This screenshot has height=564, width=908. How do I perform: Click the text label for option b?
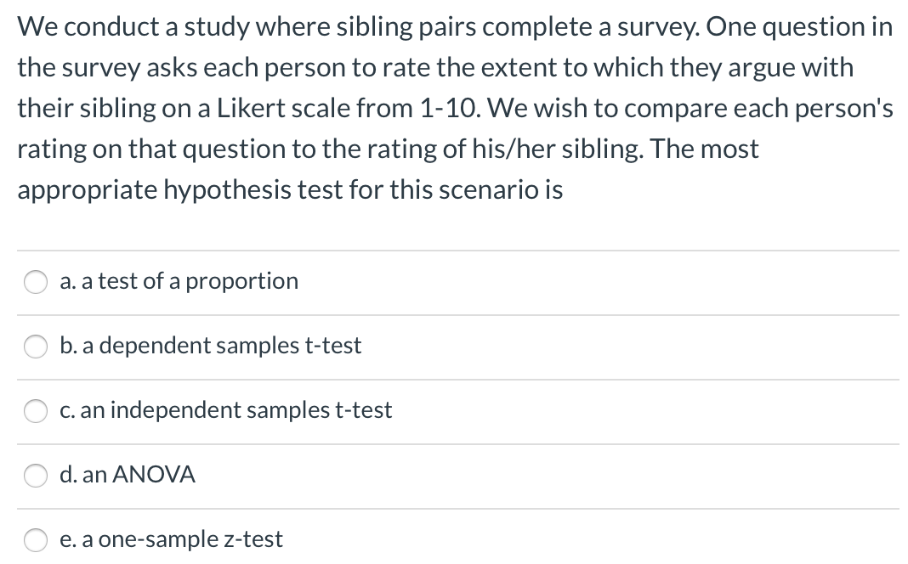pos(210,346)
